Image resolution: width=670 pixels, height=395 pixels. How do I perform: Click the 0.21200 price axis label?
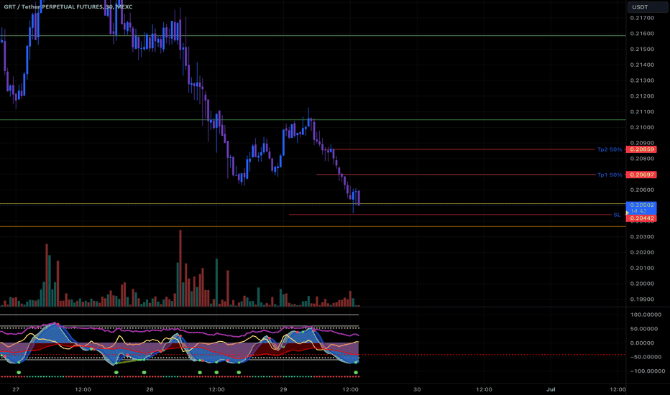[642, 96]
